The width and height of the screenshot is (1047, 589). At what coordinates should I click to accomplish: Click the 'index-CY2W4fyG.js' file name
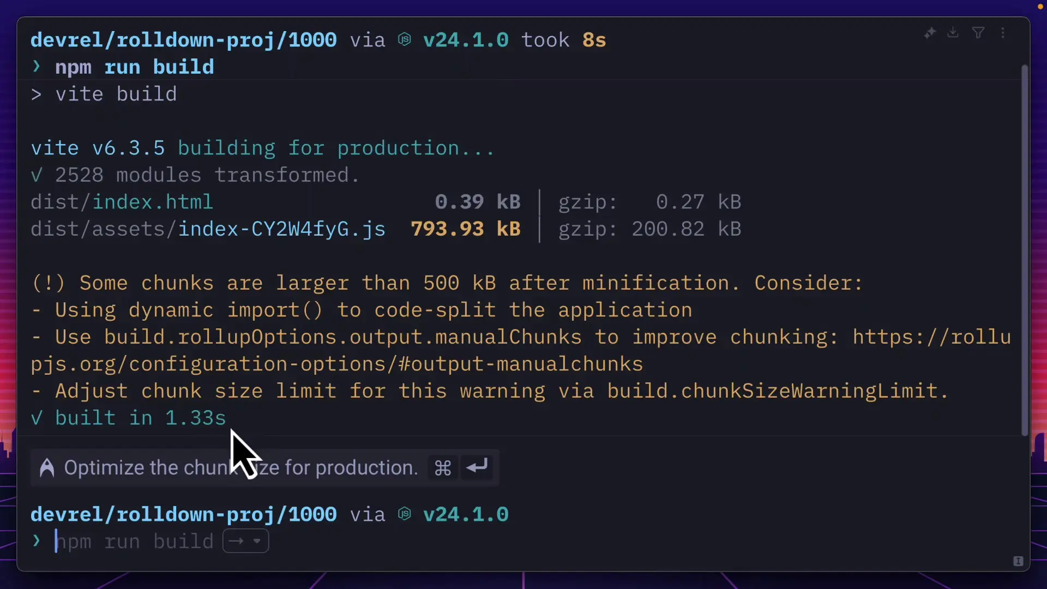coord(282,229)
